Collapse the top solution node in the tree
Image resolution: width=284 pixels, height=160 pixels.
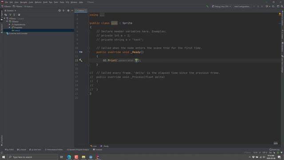[4, 19]
